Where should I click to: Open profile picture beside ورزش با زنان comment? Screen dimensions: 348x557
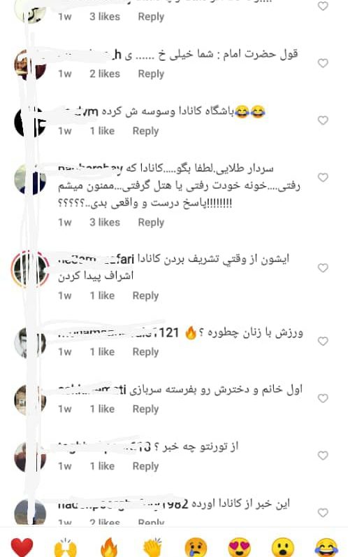point(30,343)
